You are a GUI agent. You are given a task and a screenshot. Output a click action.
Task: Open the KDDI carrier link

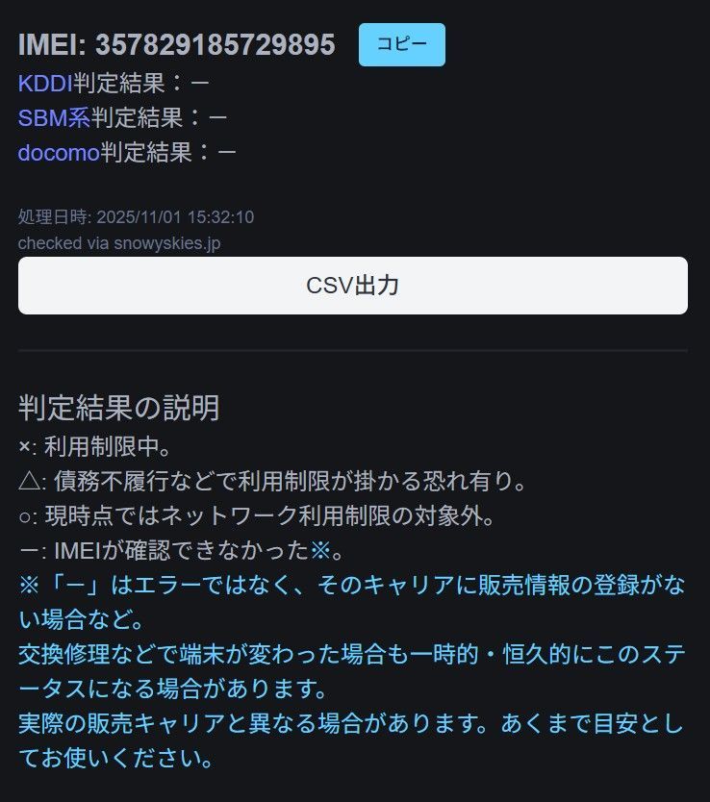tap(45, 83)
